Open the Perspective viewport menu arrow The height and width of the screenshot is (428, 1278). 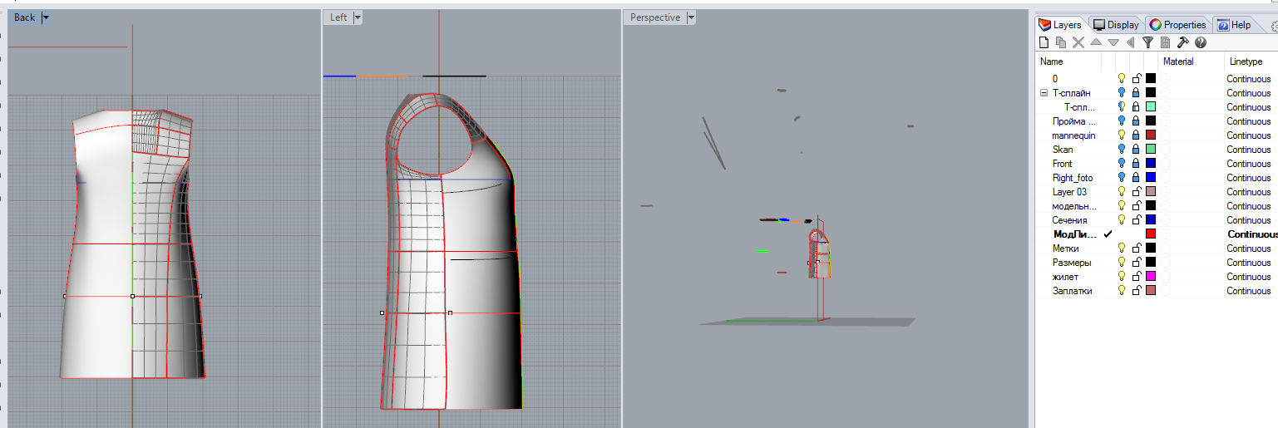(x=691, y=17)
